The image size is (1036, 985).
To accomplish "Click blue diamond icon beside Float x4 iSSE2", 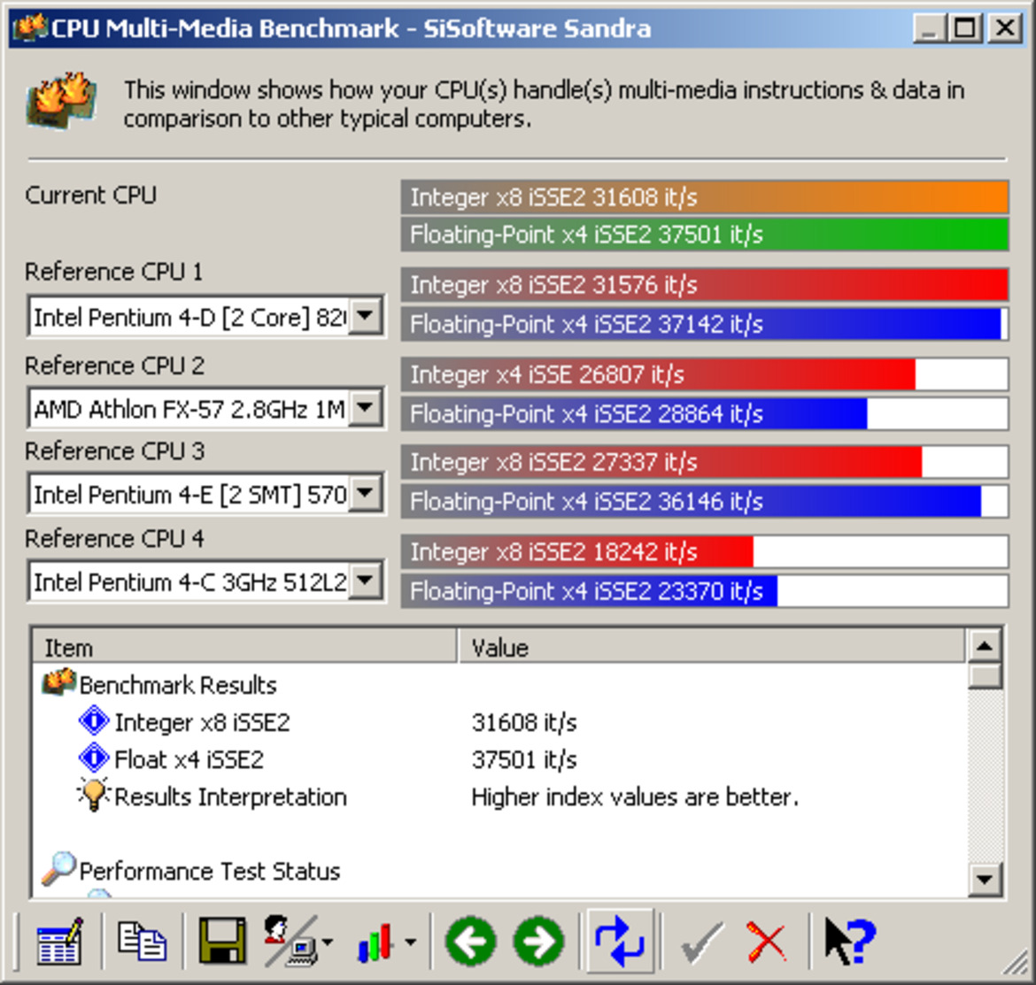I will pos(94,758).
